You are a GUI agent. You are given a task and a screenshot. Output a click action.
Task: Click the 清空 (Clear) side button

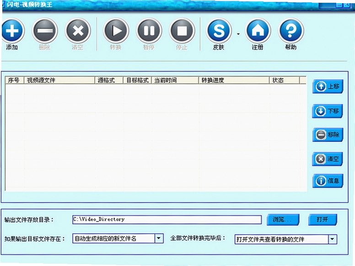click(x=328, y=159)
